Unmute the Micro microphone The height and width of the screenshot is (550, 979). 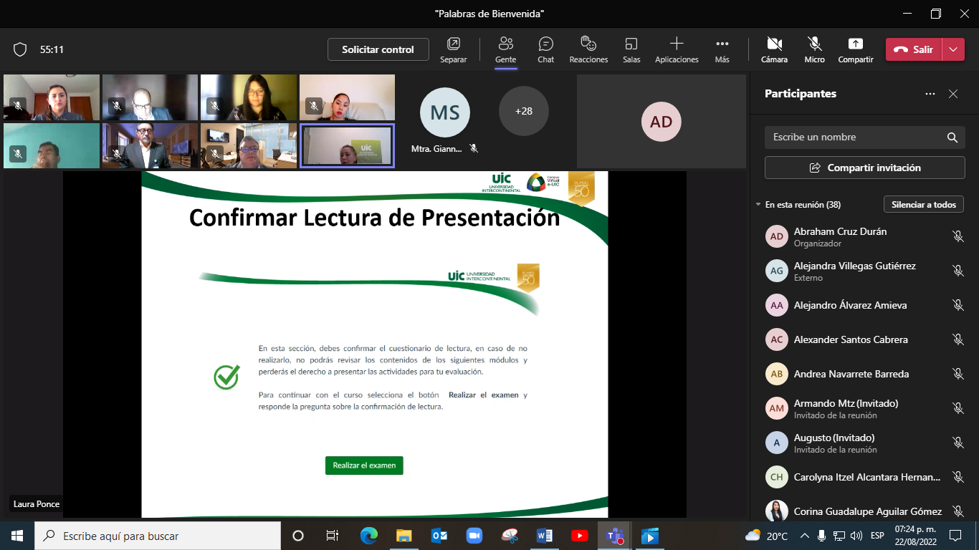pyautogui.click(x=814, y=50)
